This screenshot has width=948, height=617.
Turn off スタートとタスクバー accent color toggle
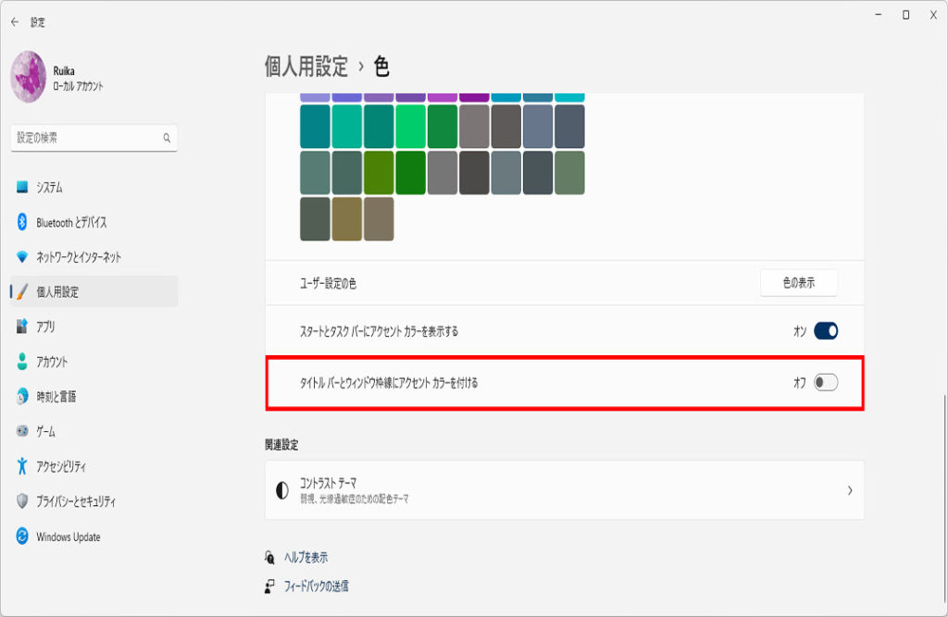(825, 331)
